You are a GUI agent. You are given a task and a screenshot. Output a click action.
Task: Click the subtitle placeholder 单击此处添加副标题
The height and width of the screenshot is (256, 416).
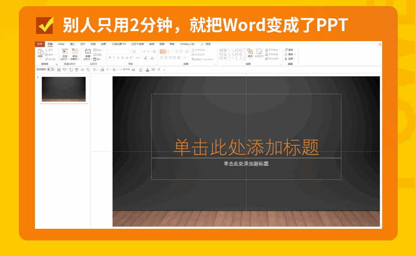coord(246,164)
